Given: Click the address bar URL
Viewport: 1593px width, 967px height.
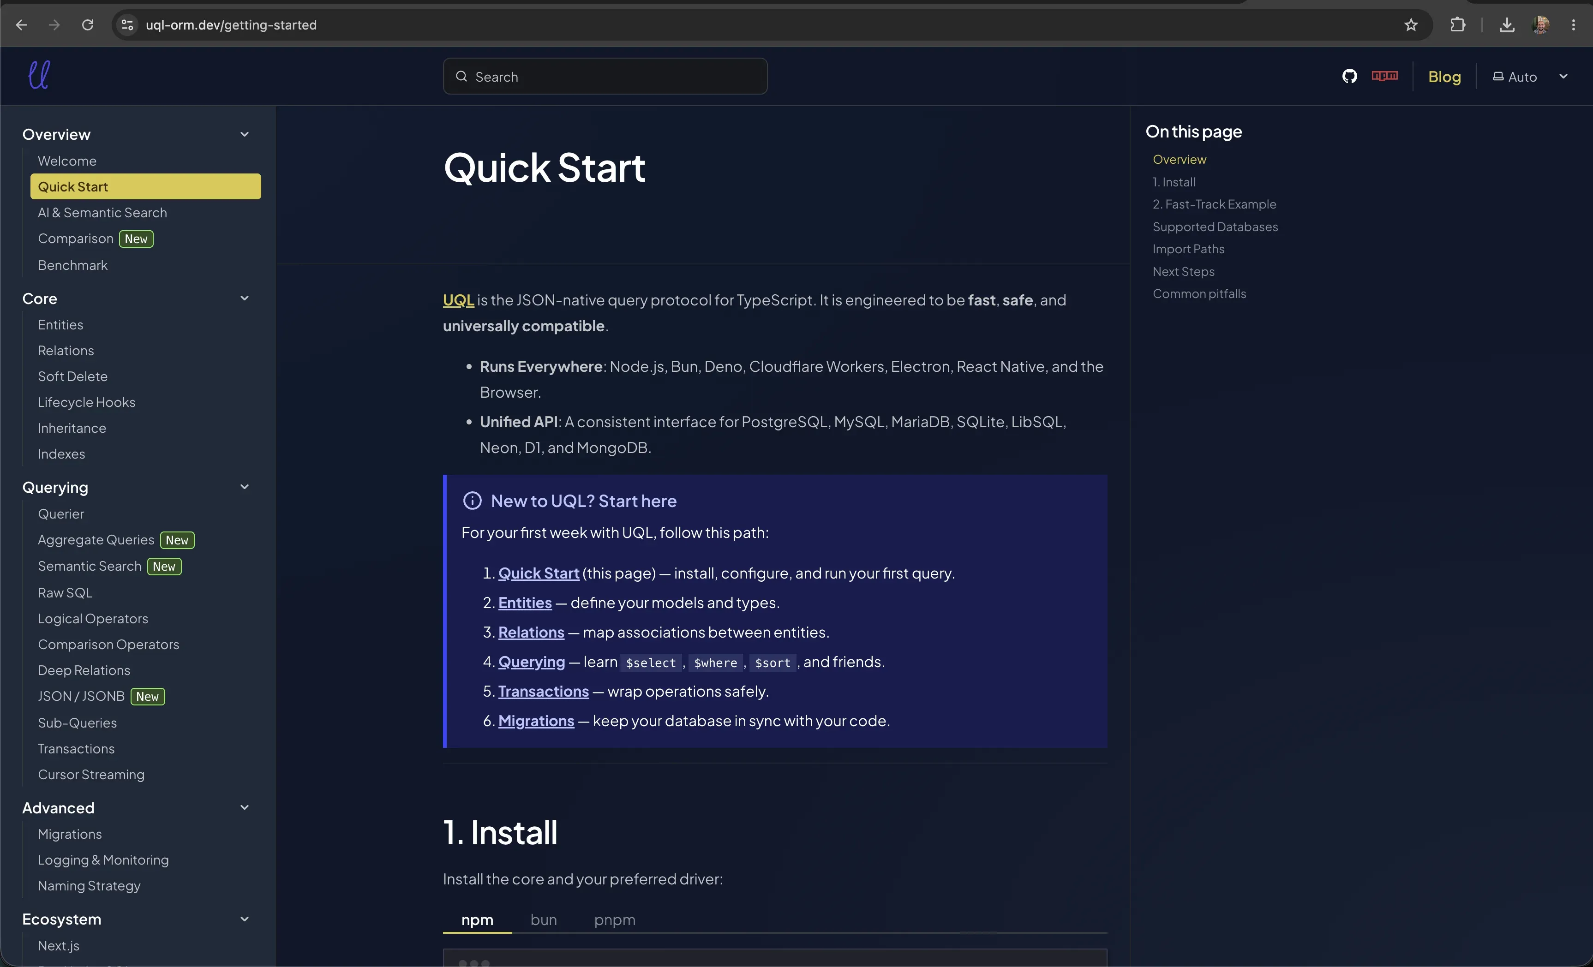Looking at the screenshot, I should 231,24.
